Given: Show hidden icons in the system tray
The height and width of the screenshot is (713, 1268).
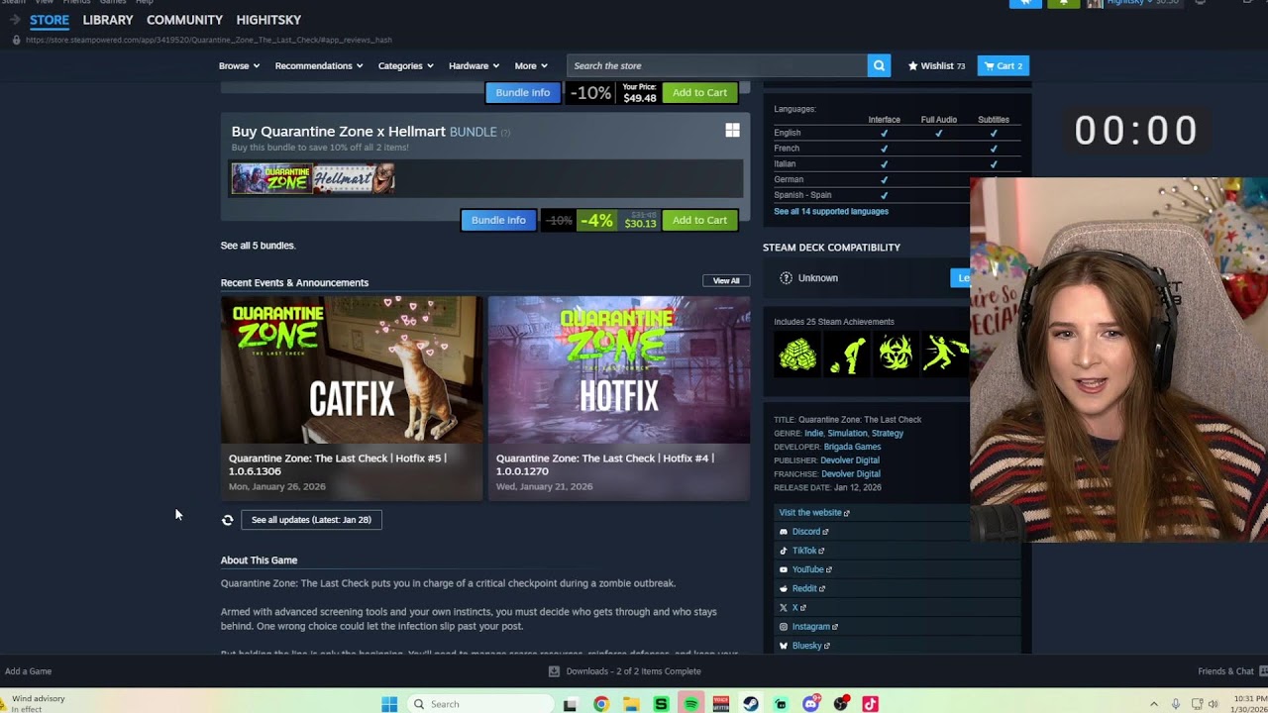Looking at the screenshot, I should [x=1153, y=704].
